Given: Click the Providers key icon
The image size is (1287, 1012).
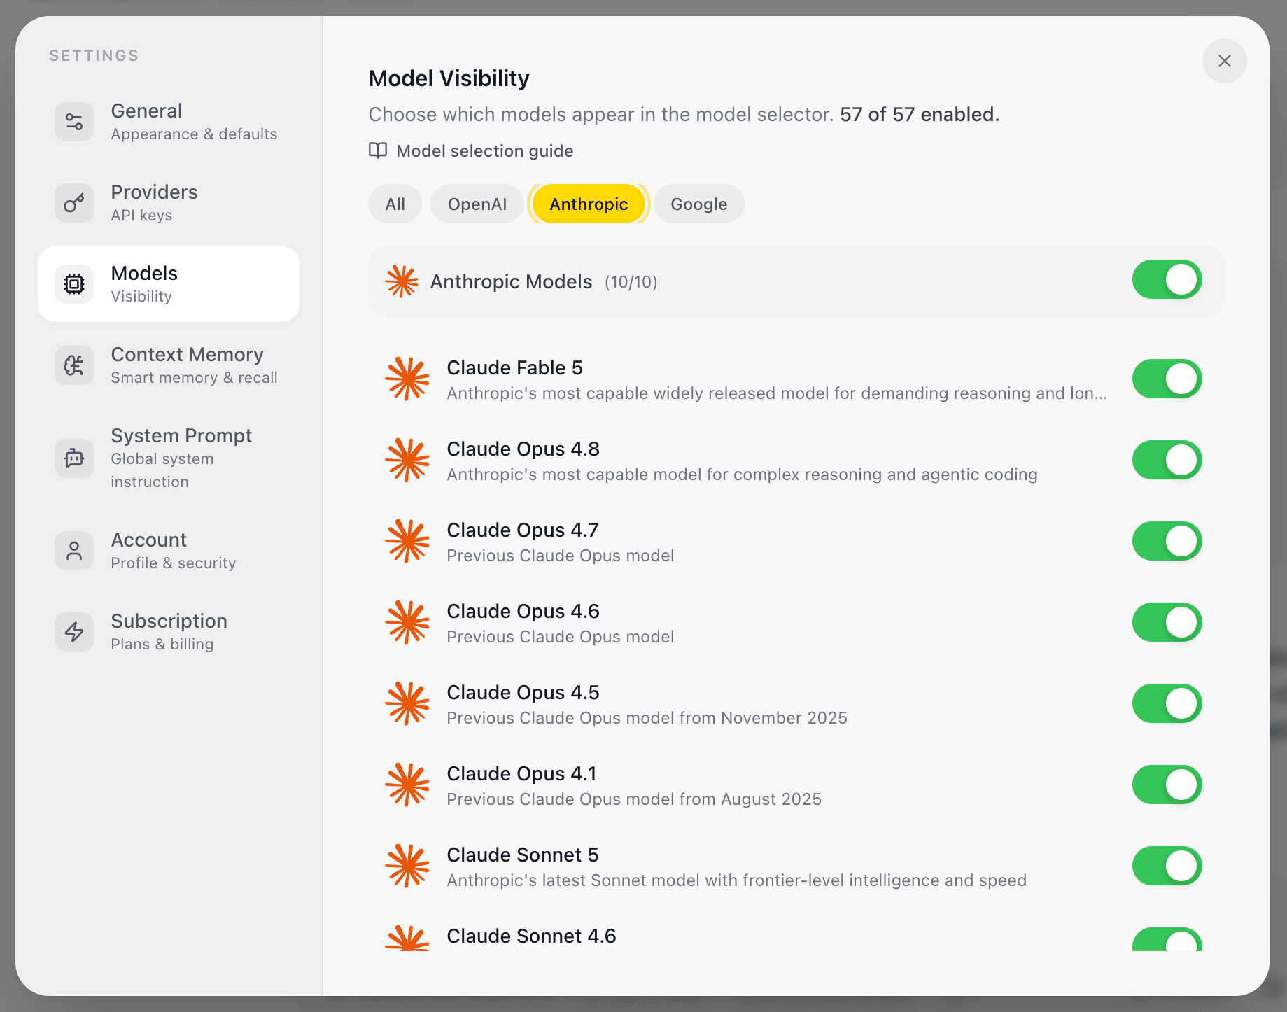Looking at the screenshot, I should click(74, 203).
